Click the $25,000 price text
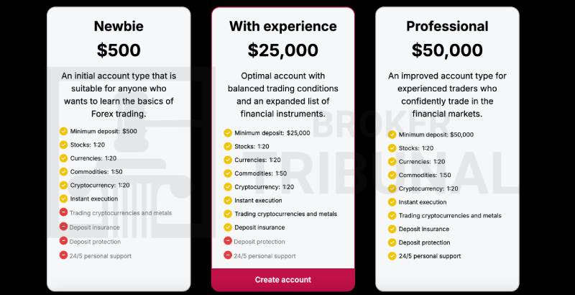The height and width of the screenshot is (295, 575). pos(282,50)
